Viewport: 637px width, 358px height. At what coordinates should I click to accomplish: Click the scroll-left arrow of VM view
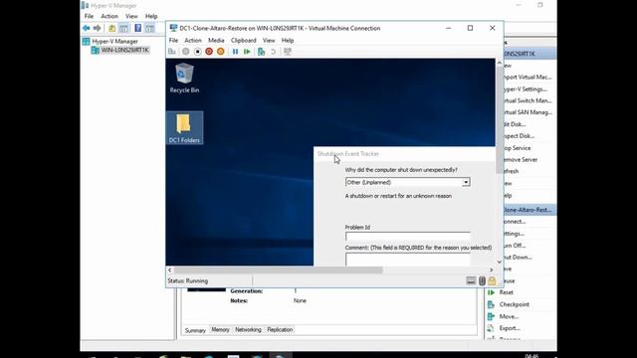coord(170,269)
